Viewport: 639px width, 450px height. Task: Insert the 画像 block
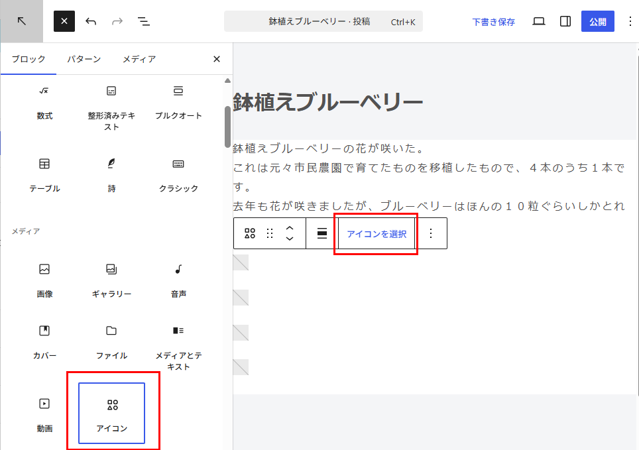click(x=44, y=281)
